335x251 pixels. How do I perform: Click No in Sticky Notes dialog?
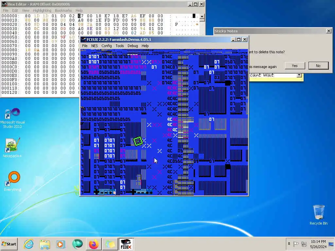318,66
